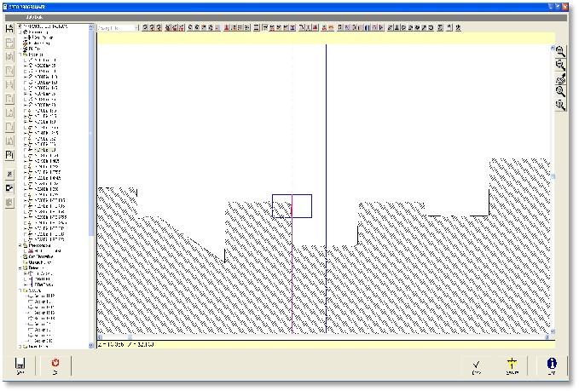Screen dimensions: 579x391
Task: Select the first item under the tree root
Action: pos(38,32)
